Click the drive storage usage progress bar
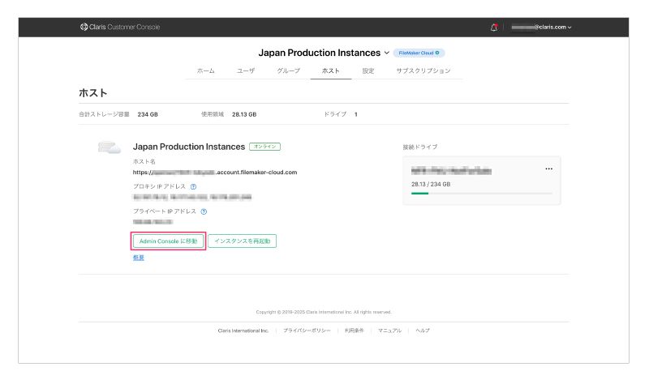The image size is (649, 384). [482, 194]
